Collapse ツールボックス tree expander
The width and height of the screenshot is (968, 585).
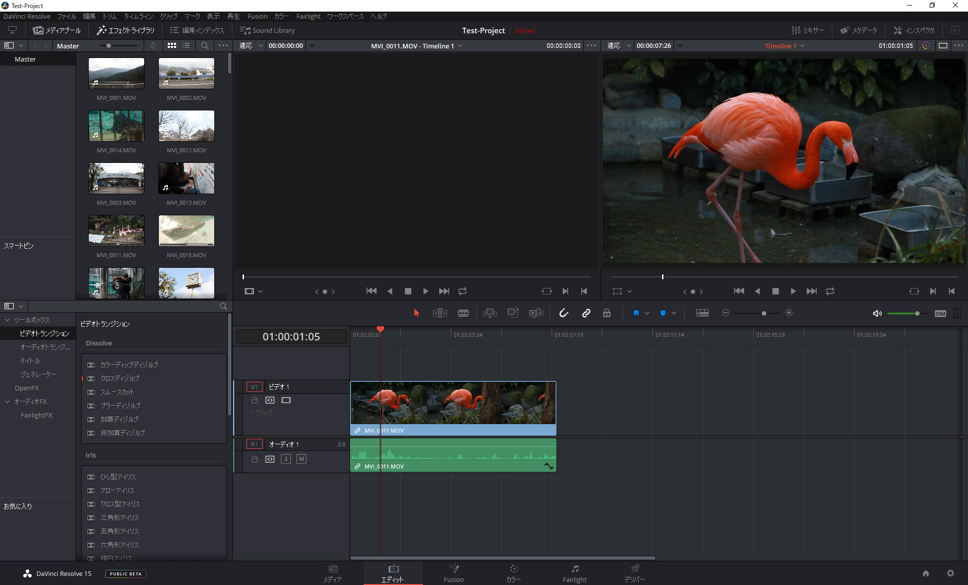pos(8,320)
